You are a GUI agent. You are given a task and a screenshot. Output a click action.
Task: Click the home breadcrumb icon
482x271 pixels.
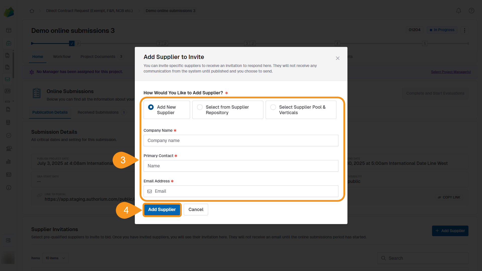tap(32, 11)
